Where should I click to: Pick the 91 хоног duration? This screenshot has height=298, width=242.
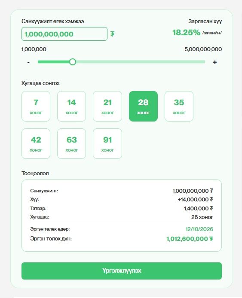point(107,144)
